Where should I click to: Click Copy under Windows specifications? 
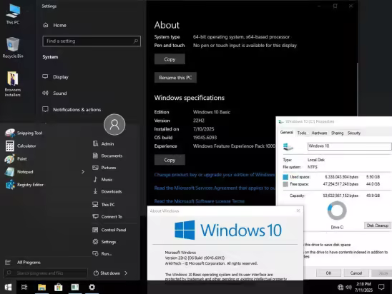(170, 160)
